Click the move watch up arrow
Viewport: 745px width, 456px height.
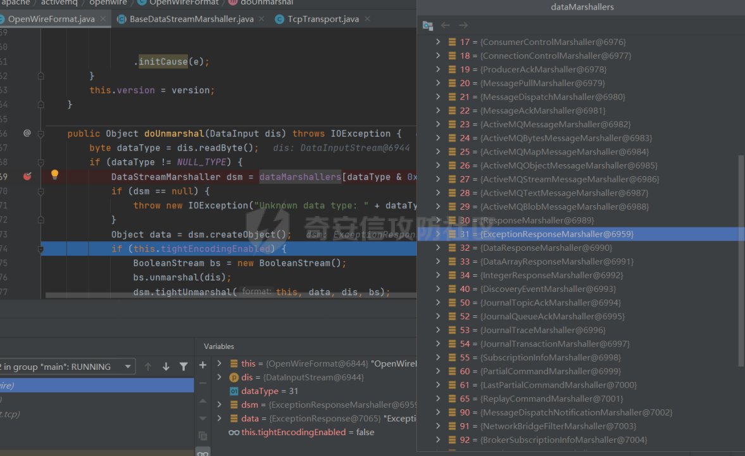coord(203,401)
